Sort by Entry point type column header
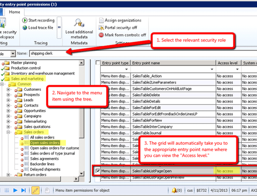The image size is (257, 196). [x=115, y=63]
